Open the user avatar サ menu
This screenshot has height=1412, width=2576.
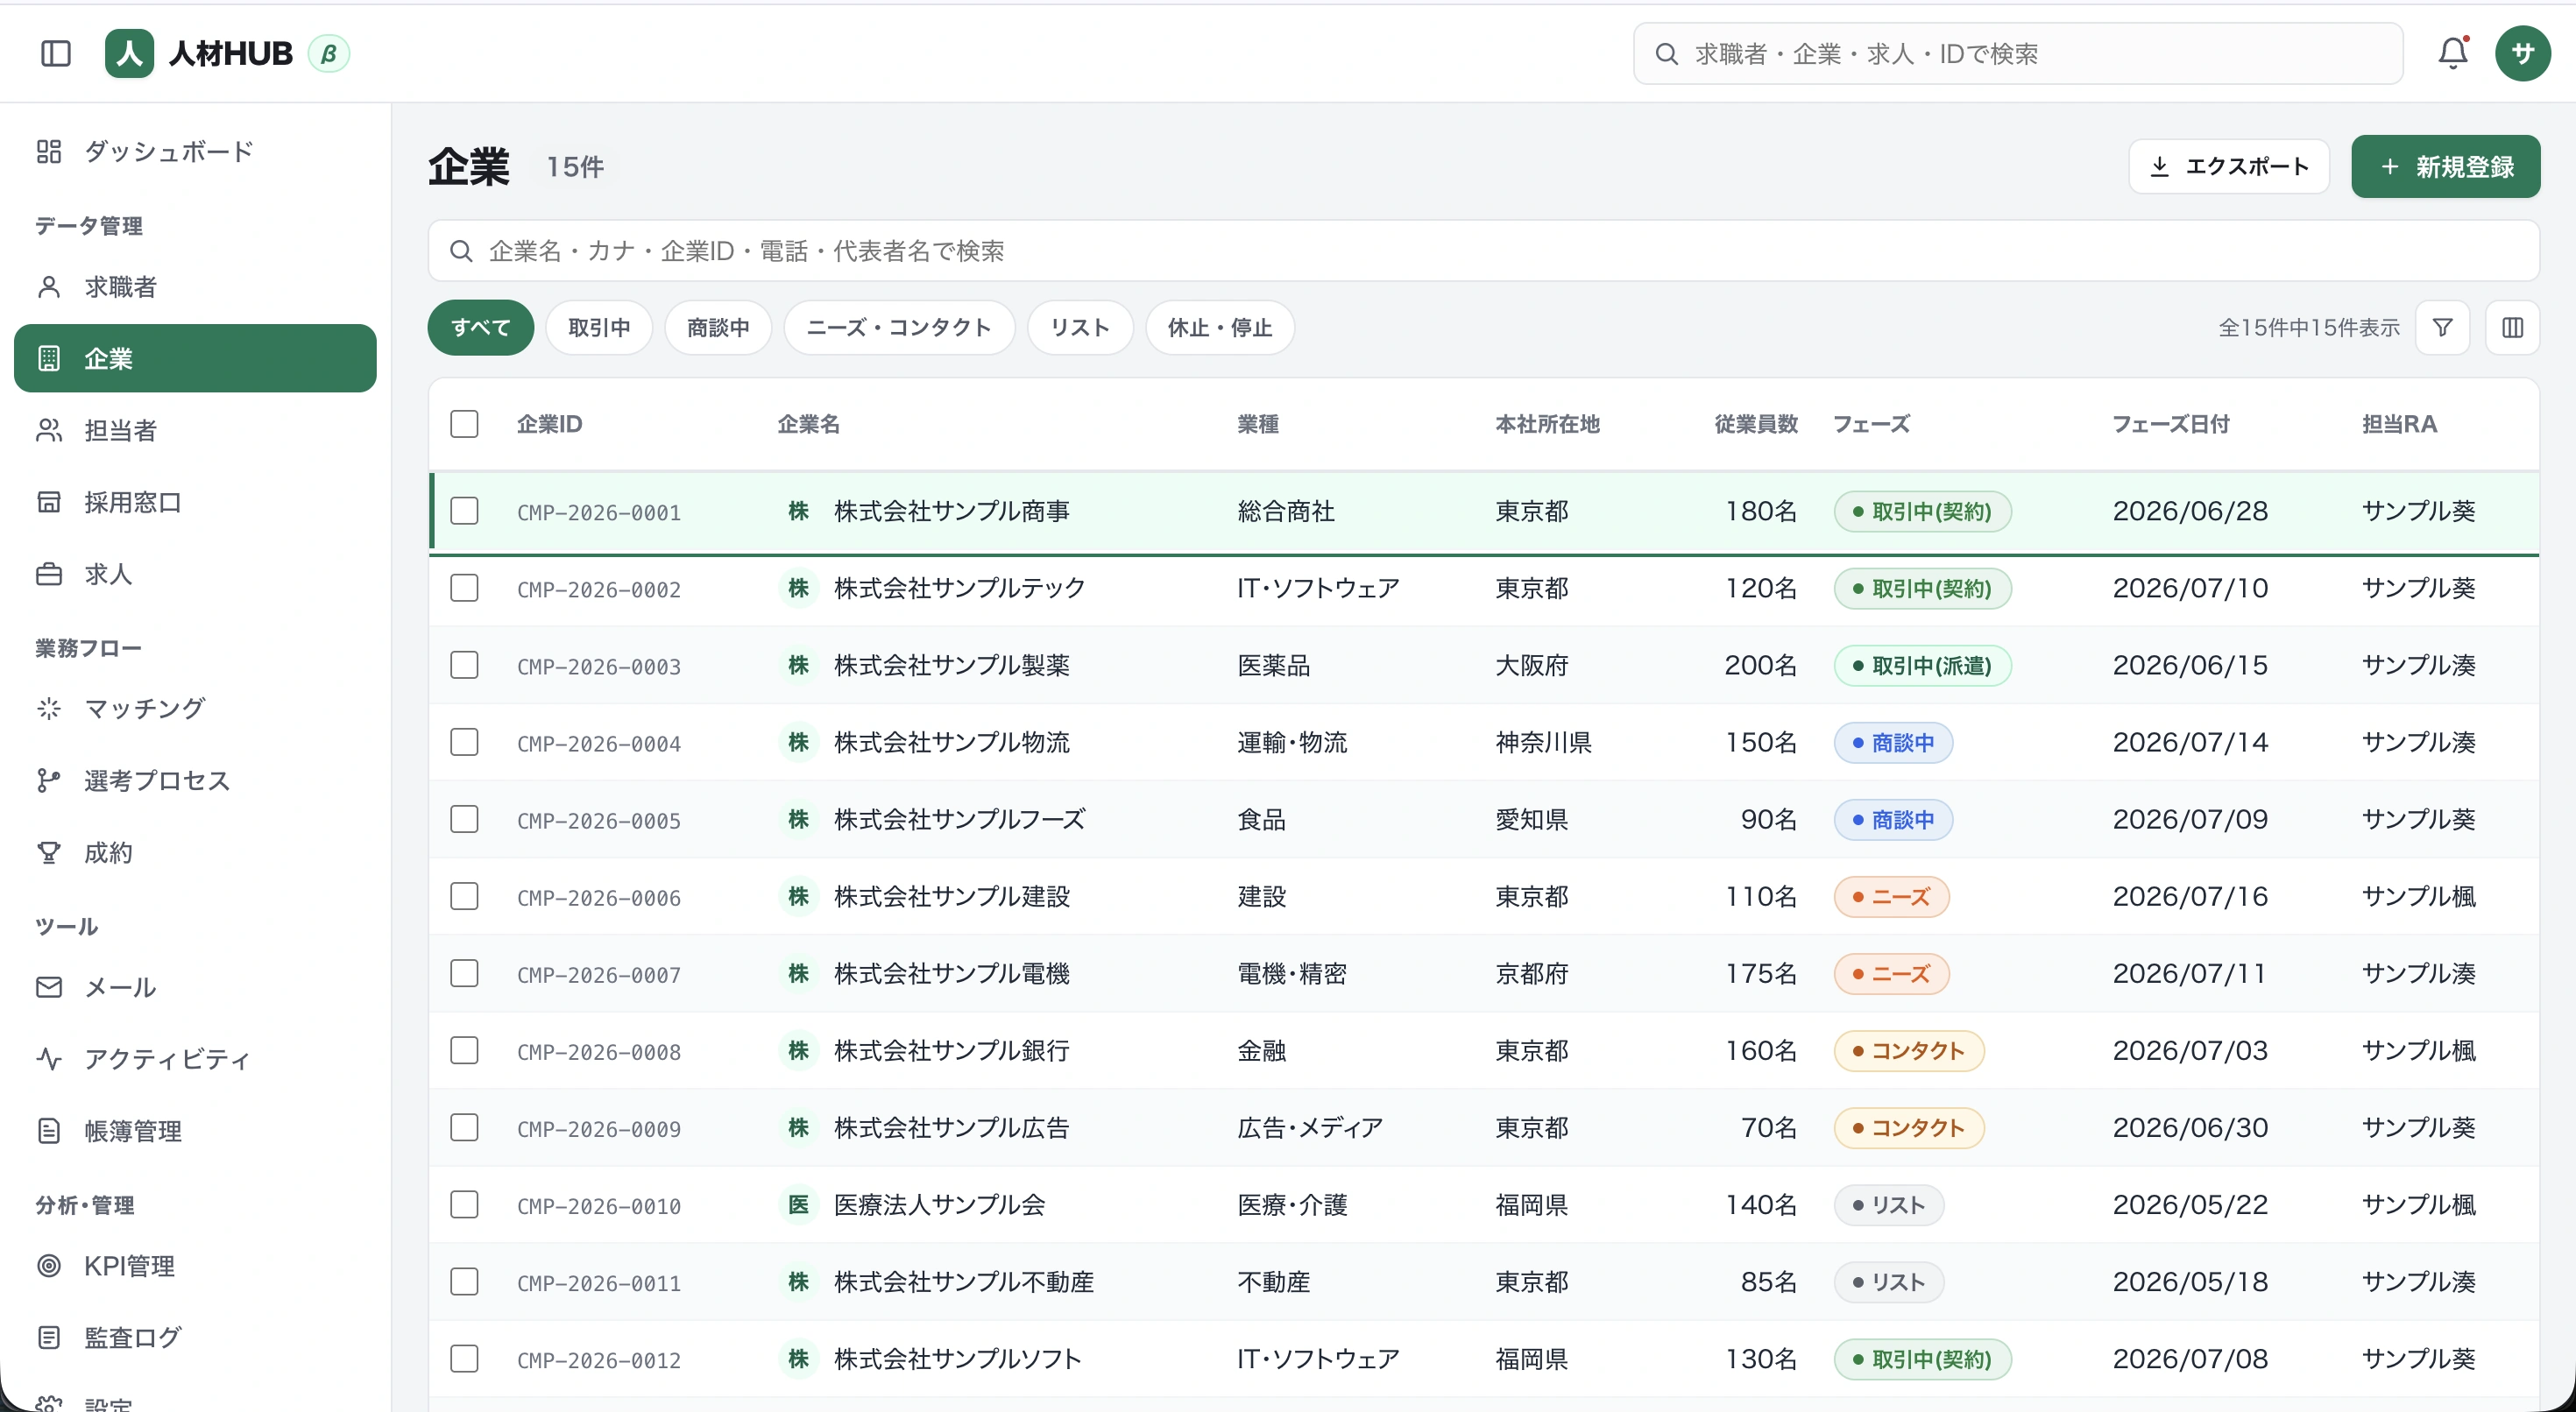(x=2522, y=53)
